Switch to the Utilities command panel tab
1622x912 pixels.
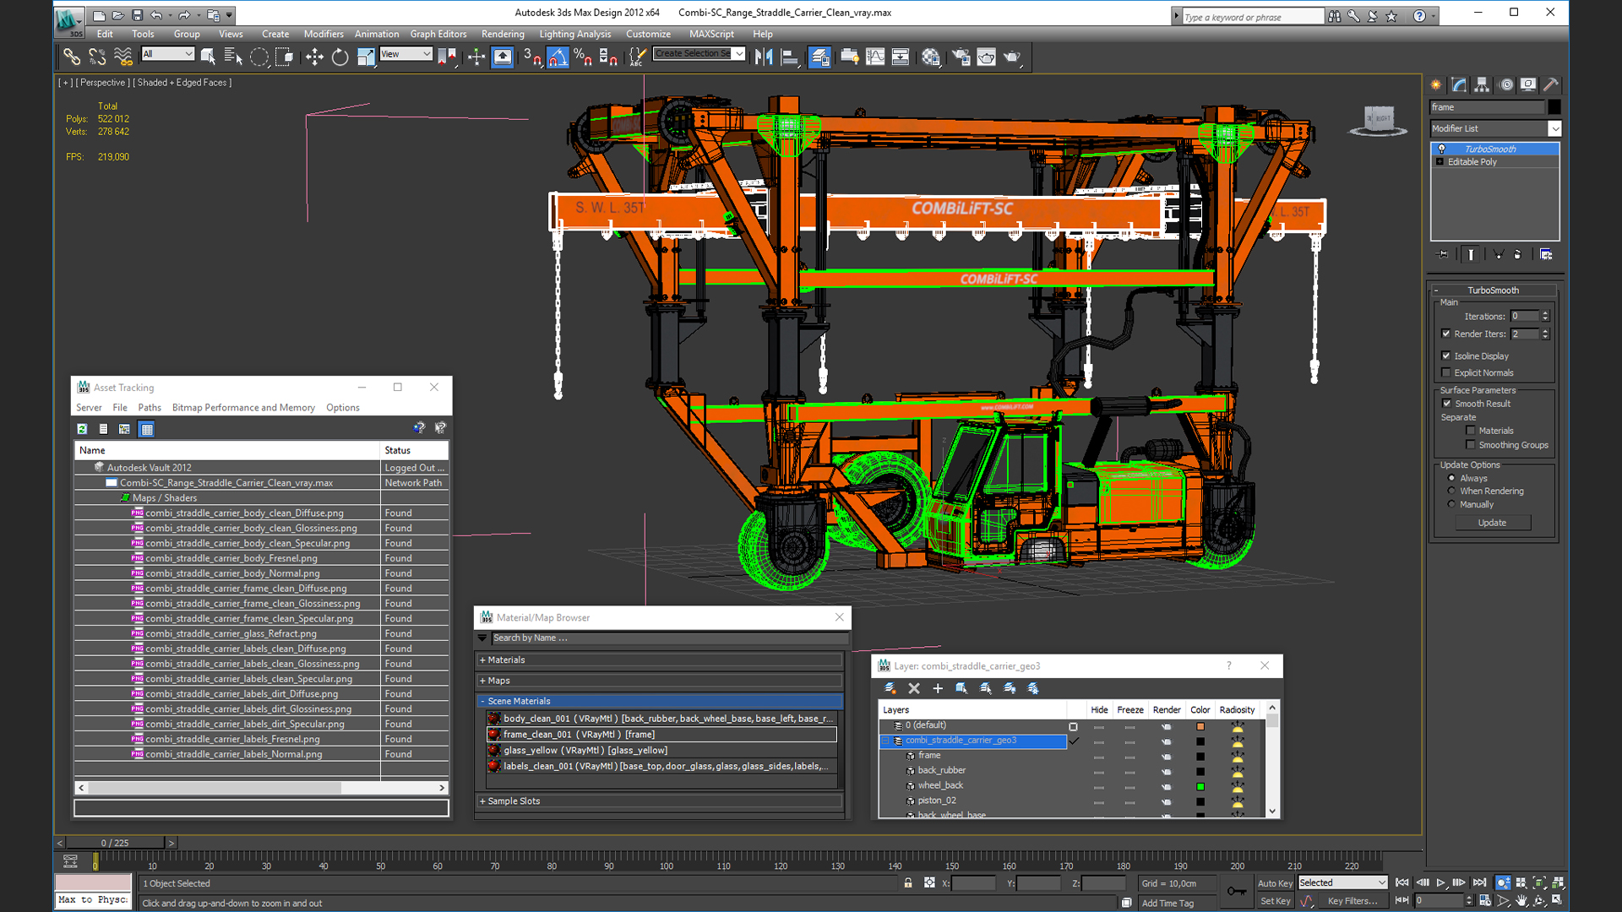[1551, 84]
